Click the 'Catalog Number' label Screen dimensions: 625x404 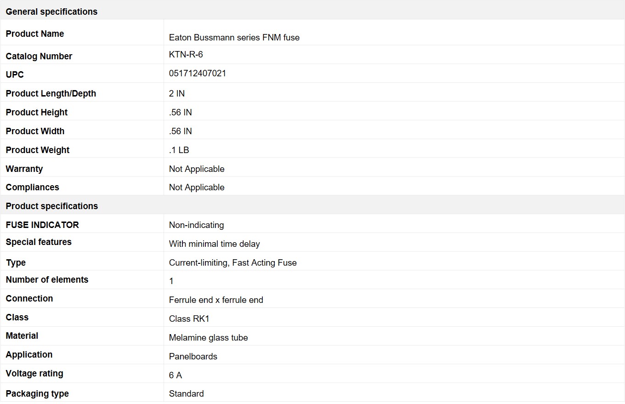[x=39, y=56]
